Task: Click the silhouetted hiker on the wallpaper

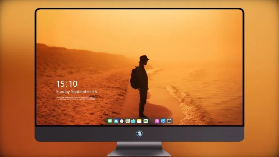Action: pyautogui.click(x=141, y=86)
